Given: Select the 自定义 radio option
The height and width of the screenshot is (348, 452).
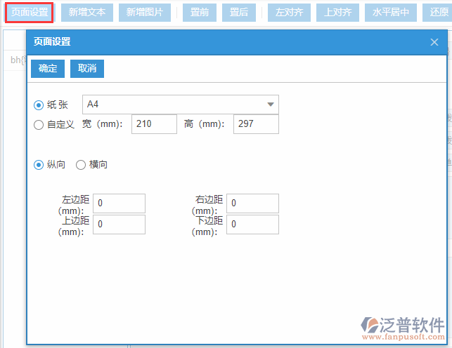Looking at the screenshot, I should (x=39, y=125).
